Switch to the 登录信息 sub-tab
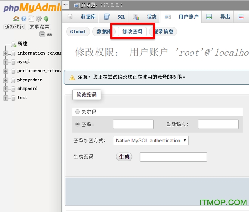249x212 pixels. [163, 31]
